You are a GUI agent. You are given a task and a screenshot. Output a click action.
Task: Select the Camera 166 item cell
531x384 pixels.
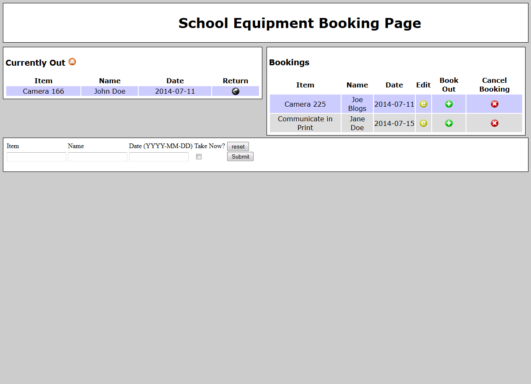pyautogui.click(x=44, y=91)
